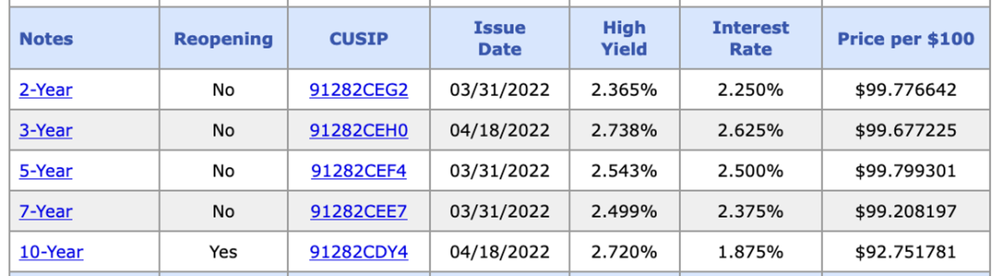The height and width of the screenshot is (276, 1003).
Task: Select the Notes column header
Action: click(x=46, y=39)
